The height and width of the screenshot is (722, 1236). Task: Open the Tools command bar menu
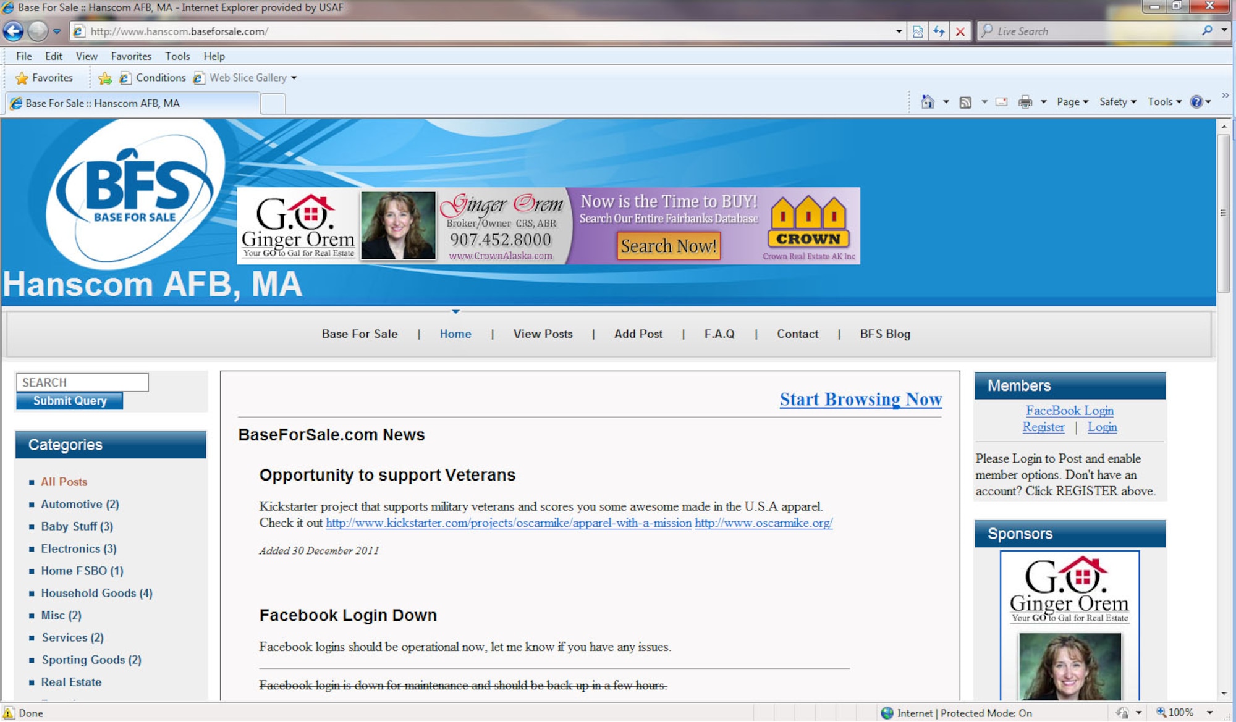1164,102
